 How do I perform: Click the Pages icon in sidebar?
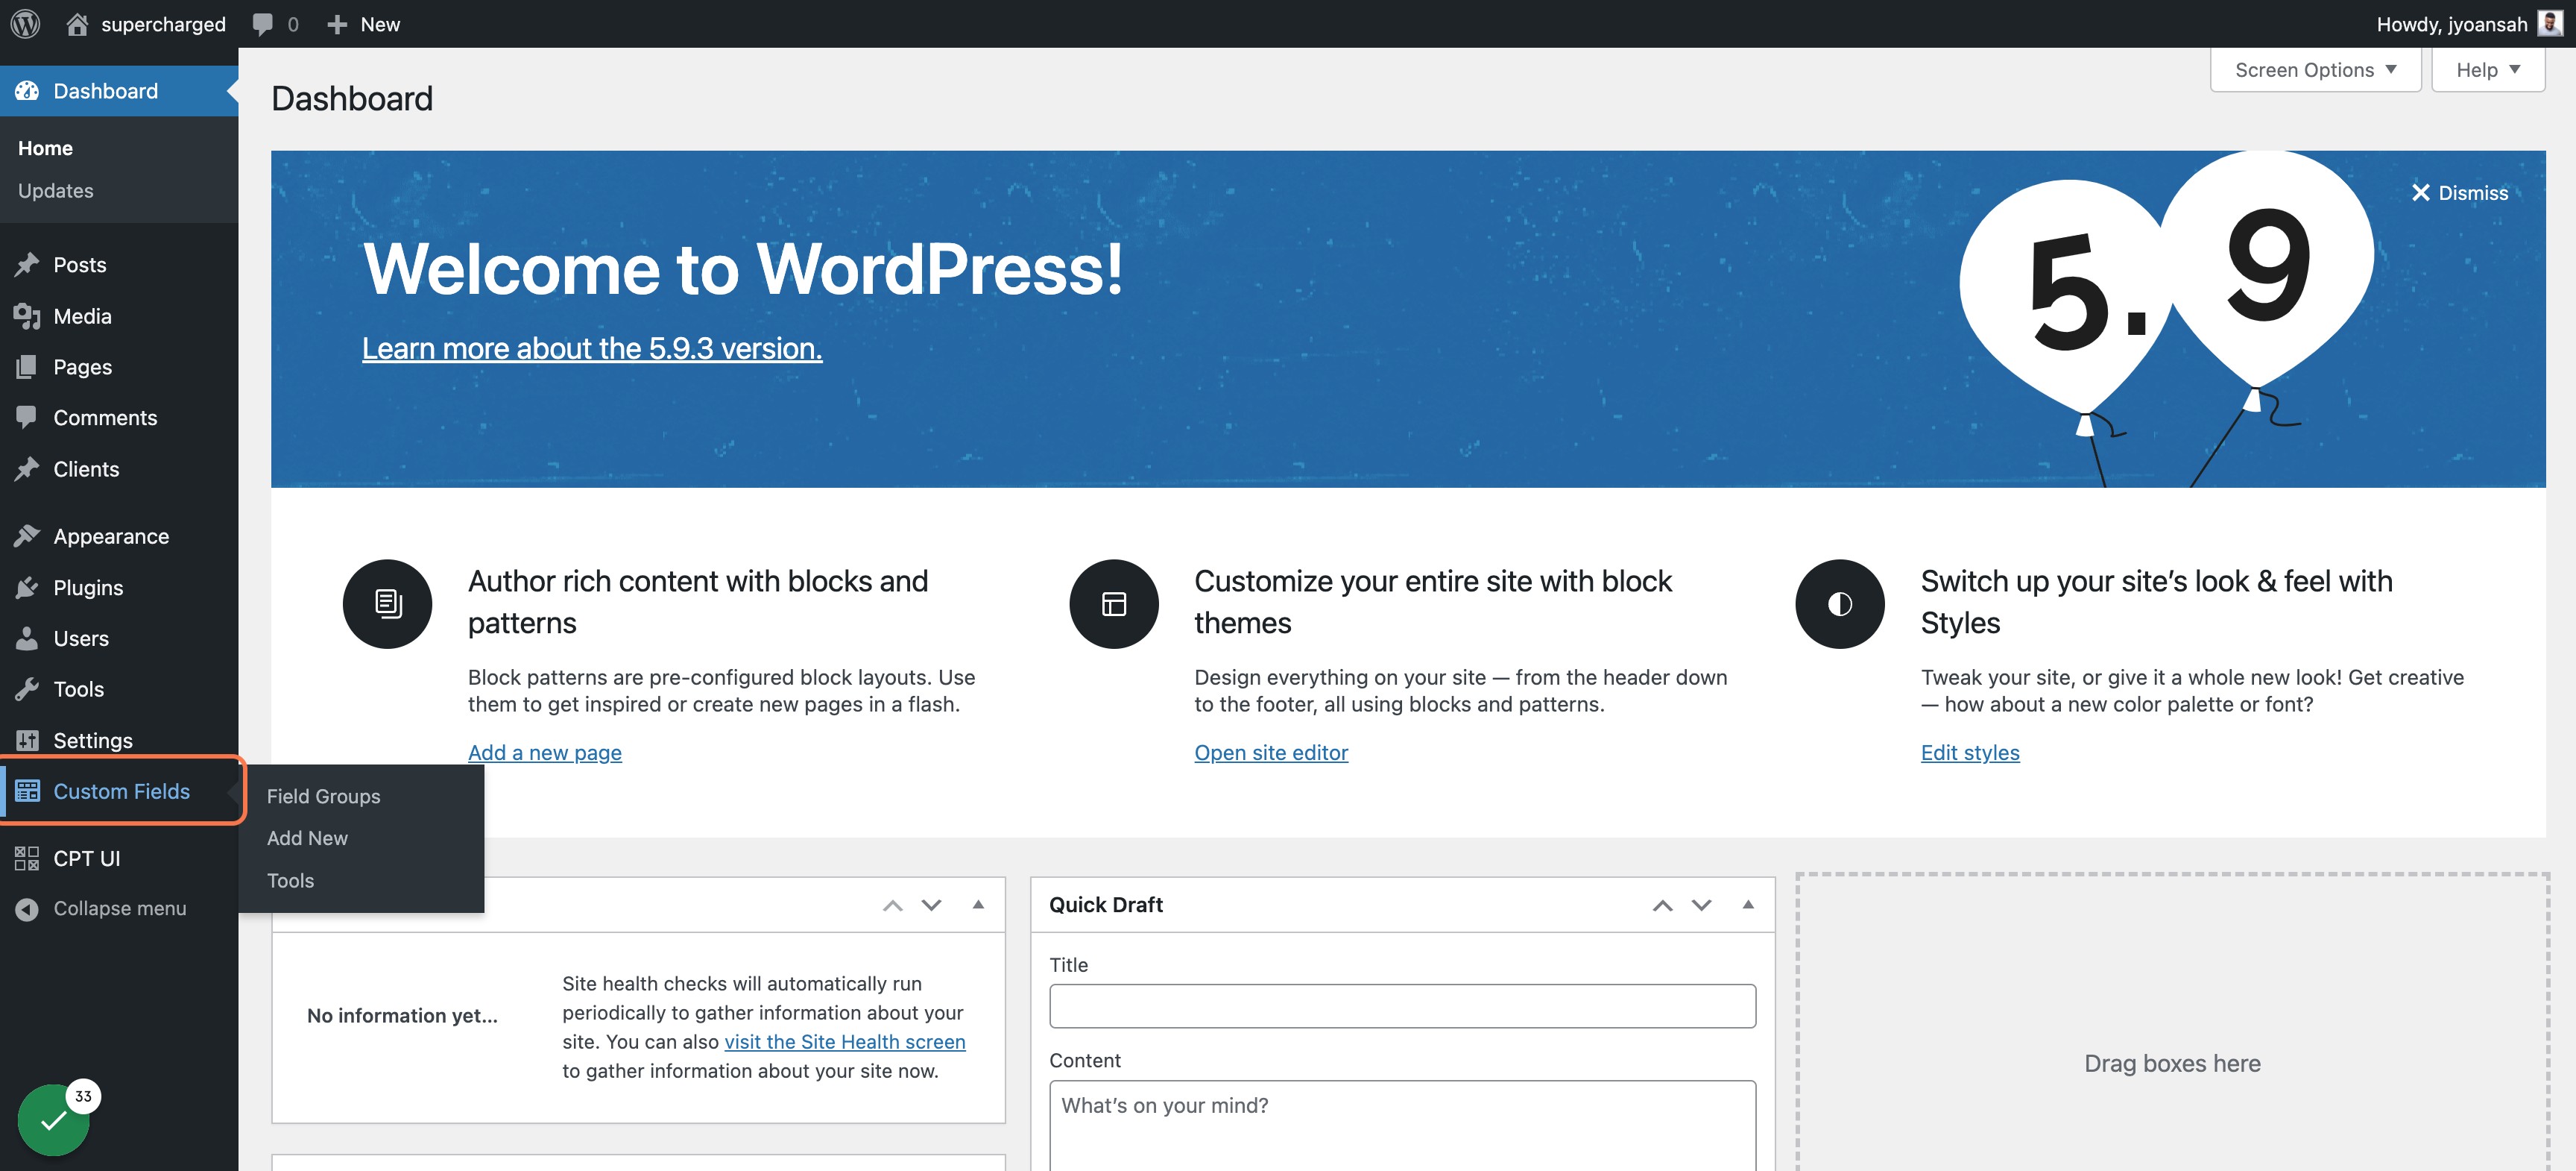tap(27, 366)
